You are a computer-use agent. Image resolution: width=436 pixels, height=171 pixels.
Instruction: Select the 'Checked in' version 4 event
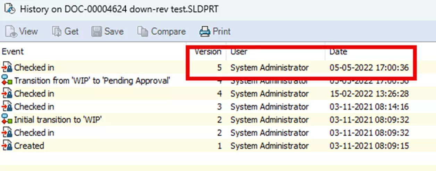click(34, 94)
